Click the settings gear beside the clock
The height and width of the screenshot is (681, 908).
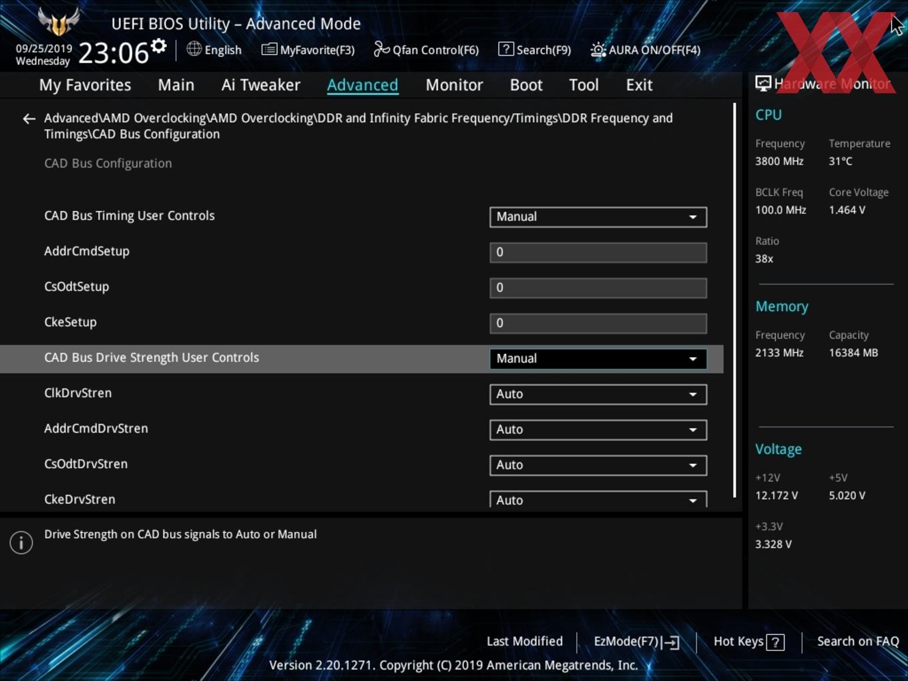tap(159, 46)
